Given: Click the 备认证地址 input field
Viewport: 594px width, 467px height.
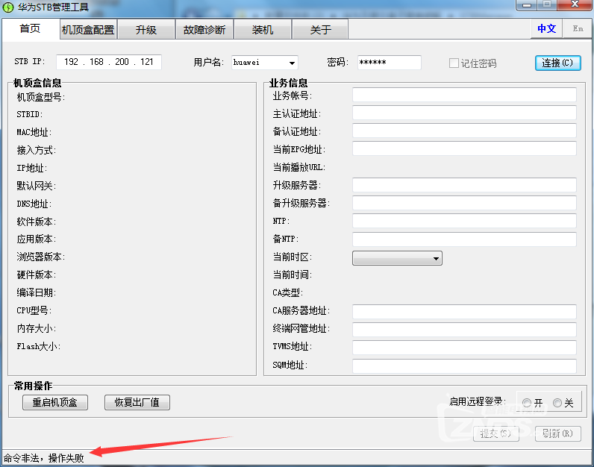Looking at the screenshot, I should click(464, 131).
